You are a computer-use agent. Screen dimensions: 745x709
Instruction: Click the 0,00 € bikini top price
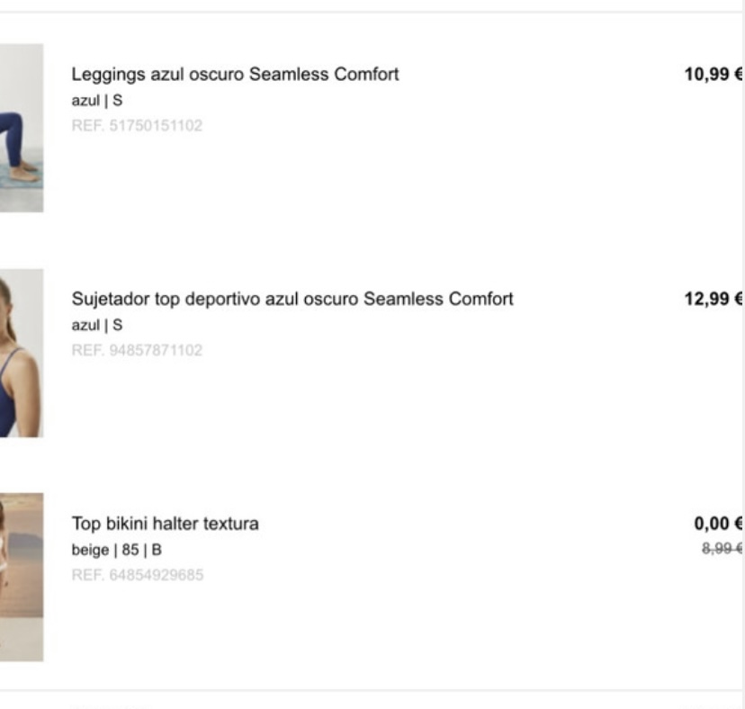pyautogui.click(x=718, y=524)
